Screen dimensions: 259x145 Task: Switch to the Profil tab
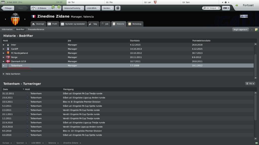52,24
